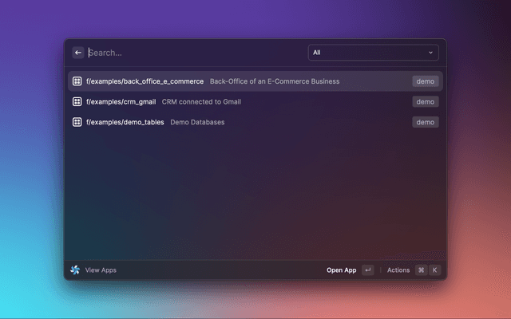Image resolution: width=511 pixels, height=319 pixels.
Task: Click the app grid icon for crm_gmail
Action: 77,102
